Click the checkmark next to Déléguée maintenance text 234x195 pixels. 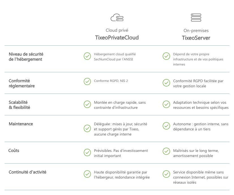[87, 128]
